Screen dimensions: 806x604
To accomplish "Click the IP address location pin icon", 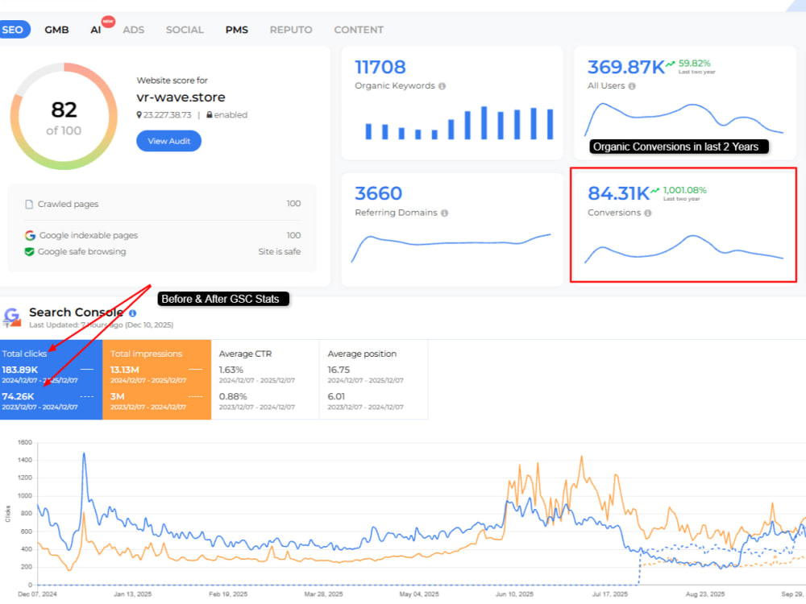I will (139, 115).
